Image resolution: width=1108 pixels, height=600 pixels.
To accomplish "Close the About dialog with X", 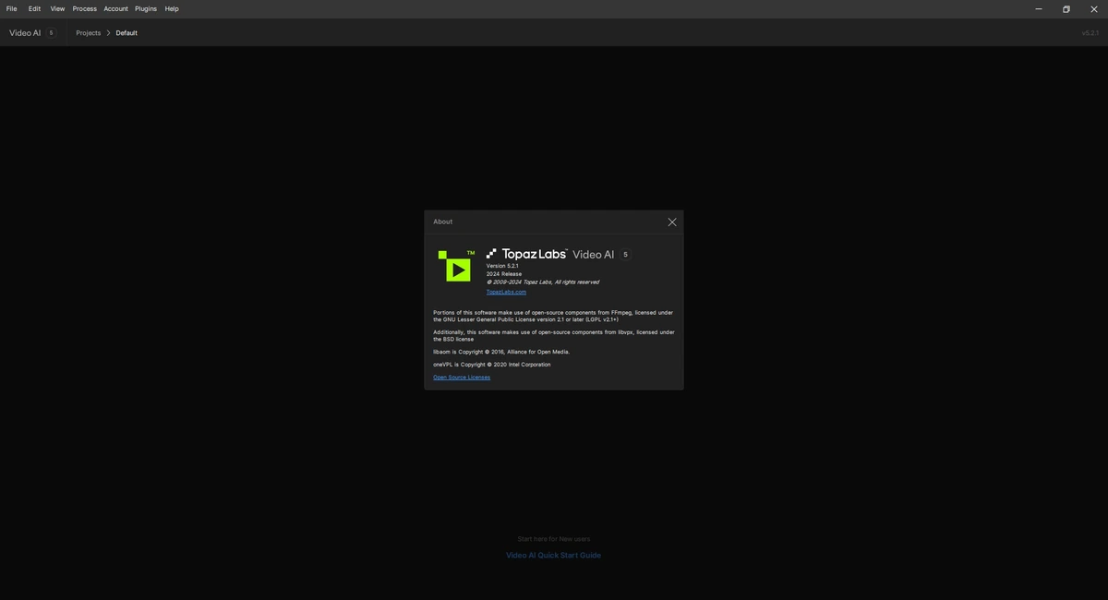I will click(x=672, y=222).
